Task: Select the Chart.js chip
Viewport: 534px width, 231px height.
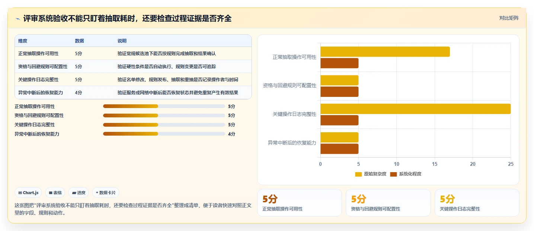Action: pyautogui.click(x=29, y=193)
